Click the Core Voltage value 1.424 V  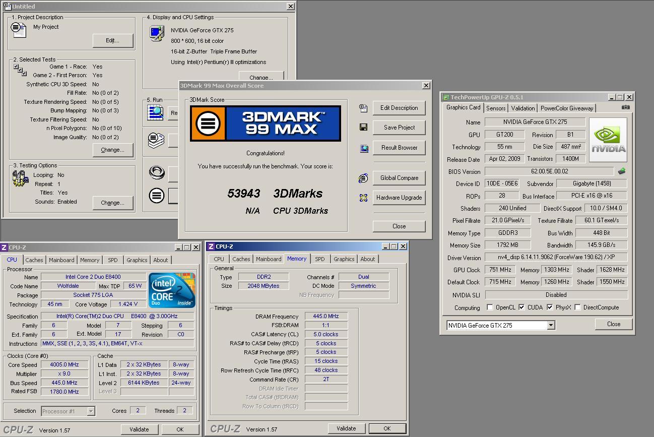click(127, 304)
